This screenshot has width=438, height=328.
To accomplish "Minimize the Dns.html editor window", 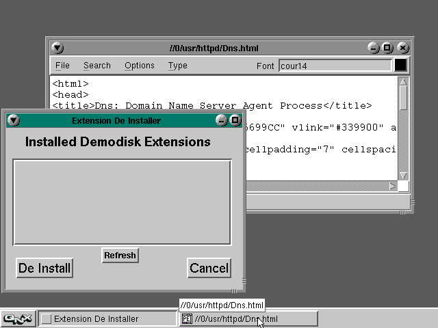I will 374,48.
